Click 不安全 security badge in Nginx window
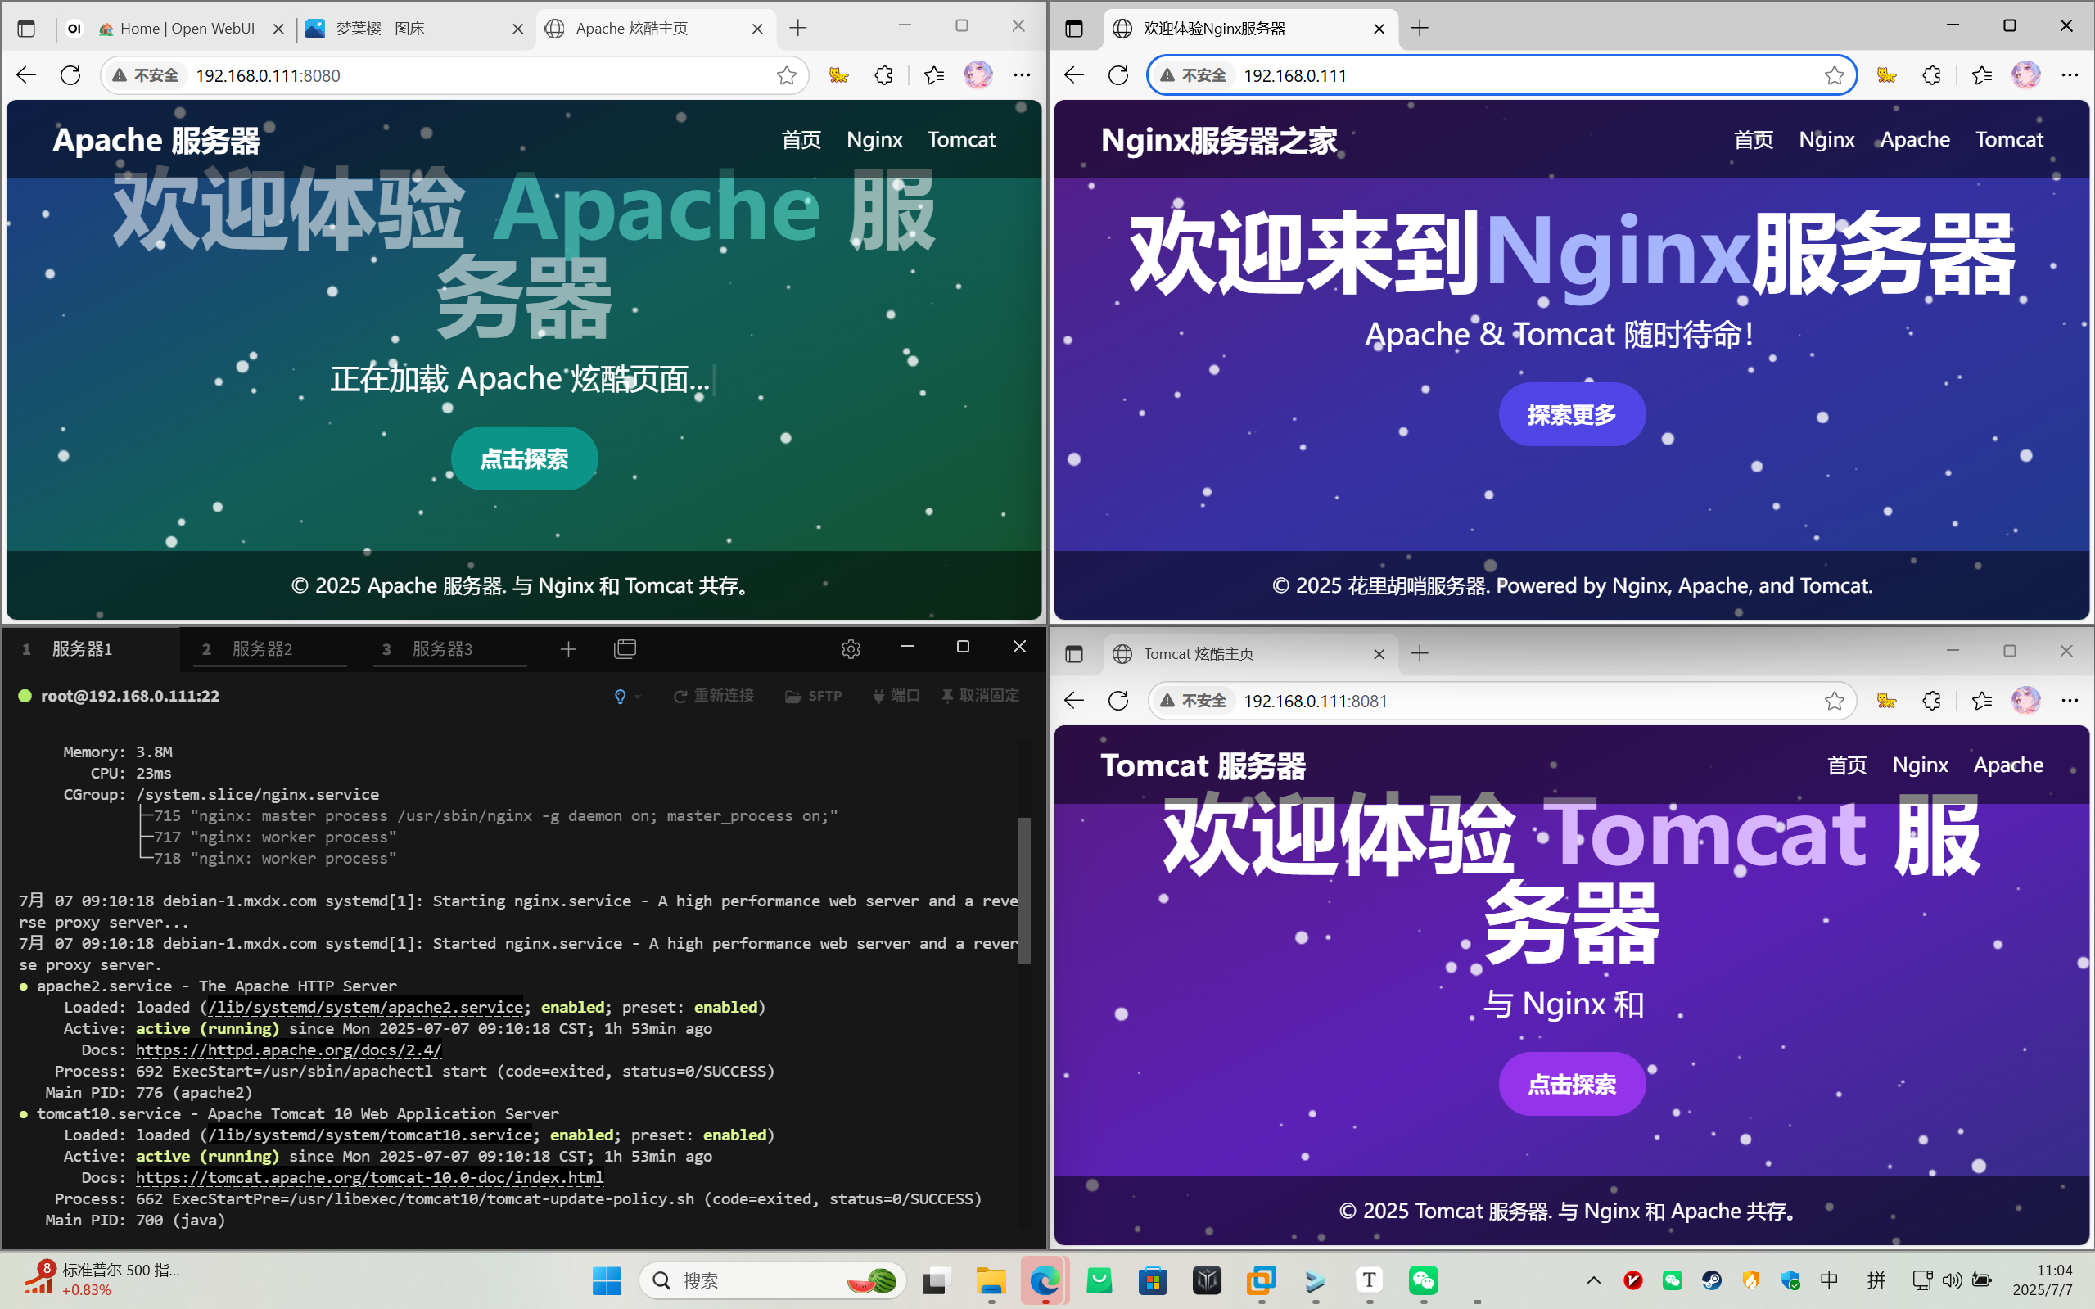The image size is (2095, 1309). 1193,75
